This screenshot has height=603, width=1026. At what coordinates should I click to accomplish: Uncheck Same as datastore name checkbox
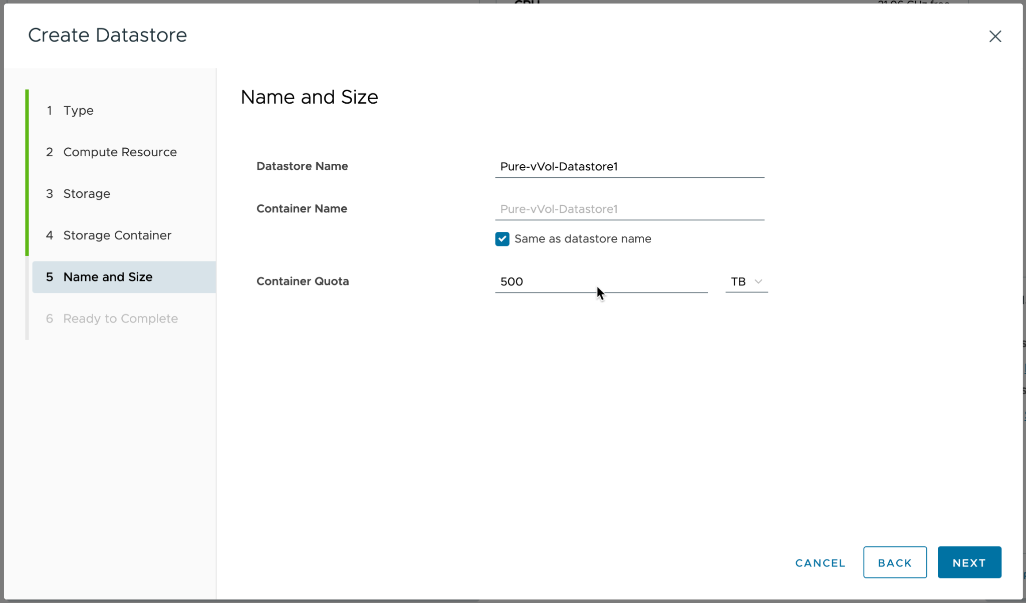pos(502,239)
